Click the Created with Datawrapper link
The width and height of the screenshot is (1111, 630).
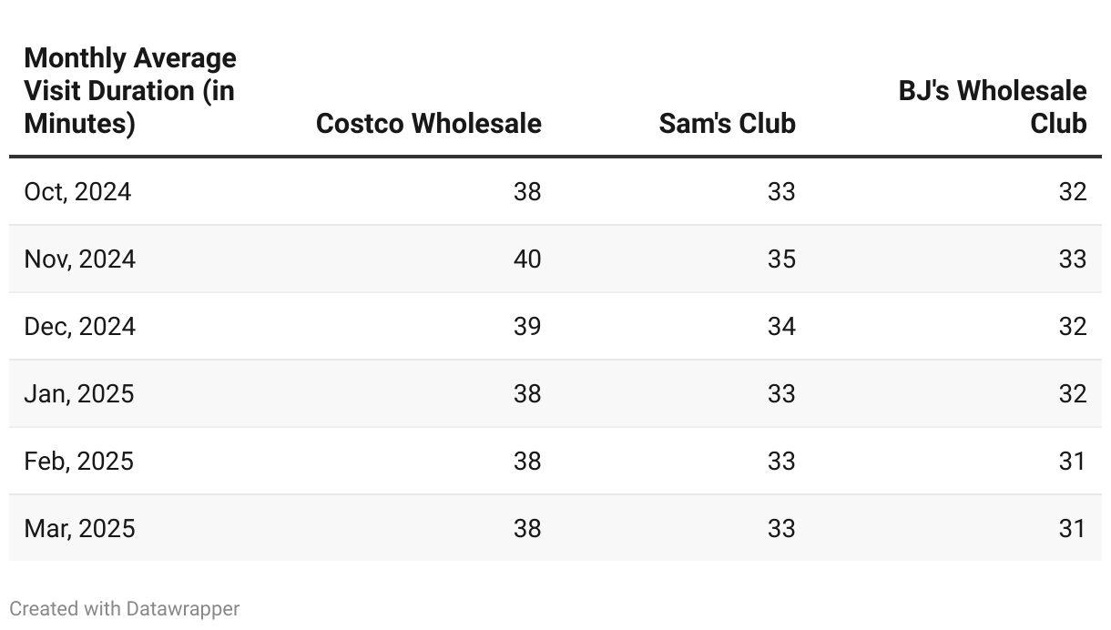pyautogui.click(x=125, y=608)
